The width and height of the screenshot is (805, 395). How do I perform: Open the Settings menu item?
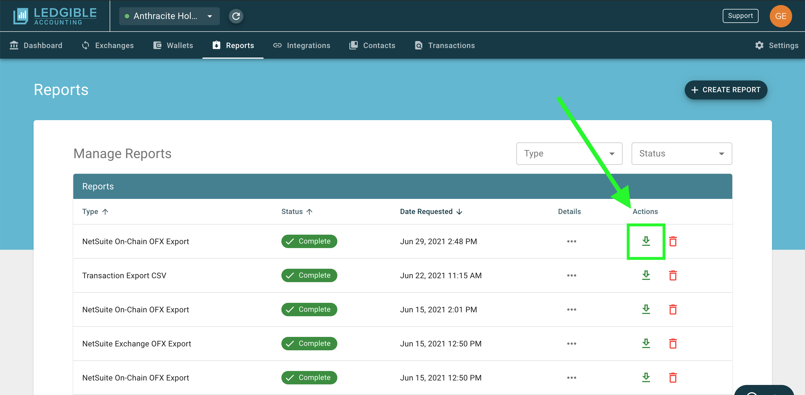tap(776, 45)
